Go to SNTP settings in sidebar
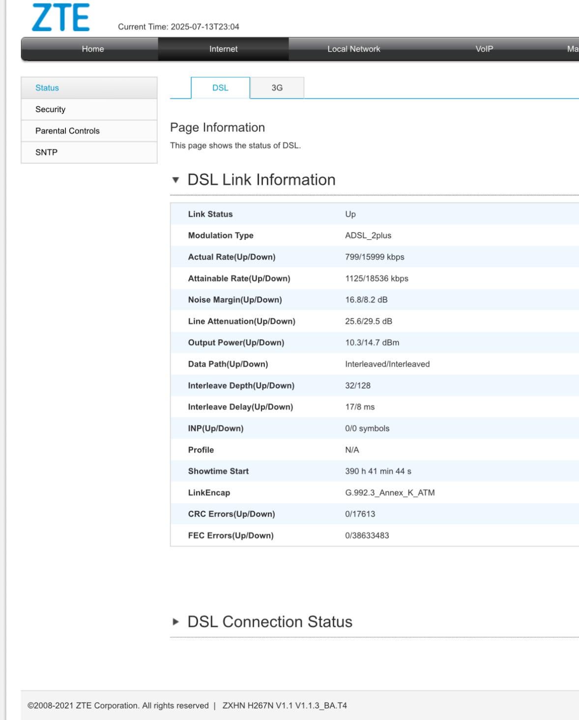This screenshot has width=579, height=720. (x=46, y=152)
